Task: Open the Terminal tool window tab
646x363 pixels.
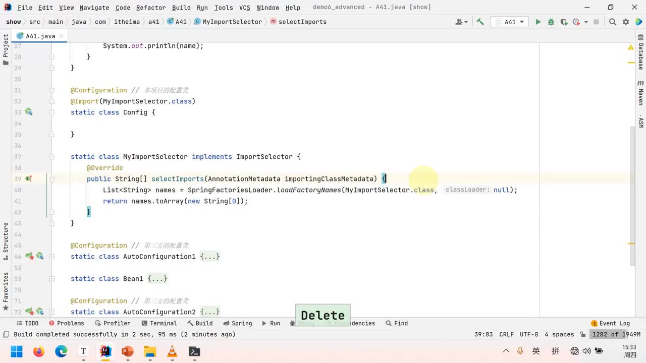Action: [x=159, y=323]
